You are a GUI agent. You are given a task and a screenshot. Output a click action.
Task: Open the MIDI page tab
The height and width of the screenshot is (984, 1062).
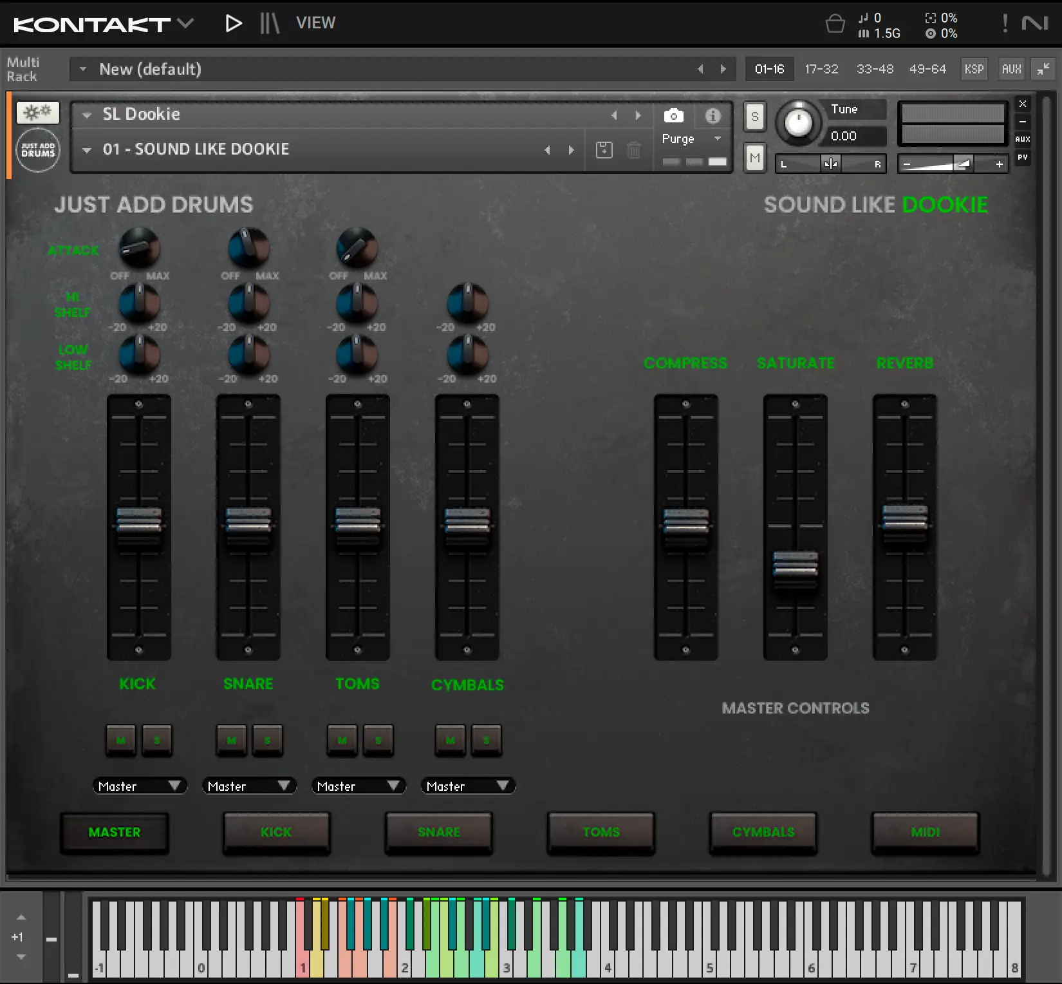pyautogui.click(x=925, y=833)
